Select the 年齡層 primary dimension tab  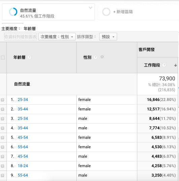[x=30, y=29]
